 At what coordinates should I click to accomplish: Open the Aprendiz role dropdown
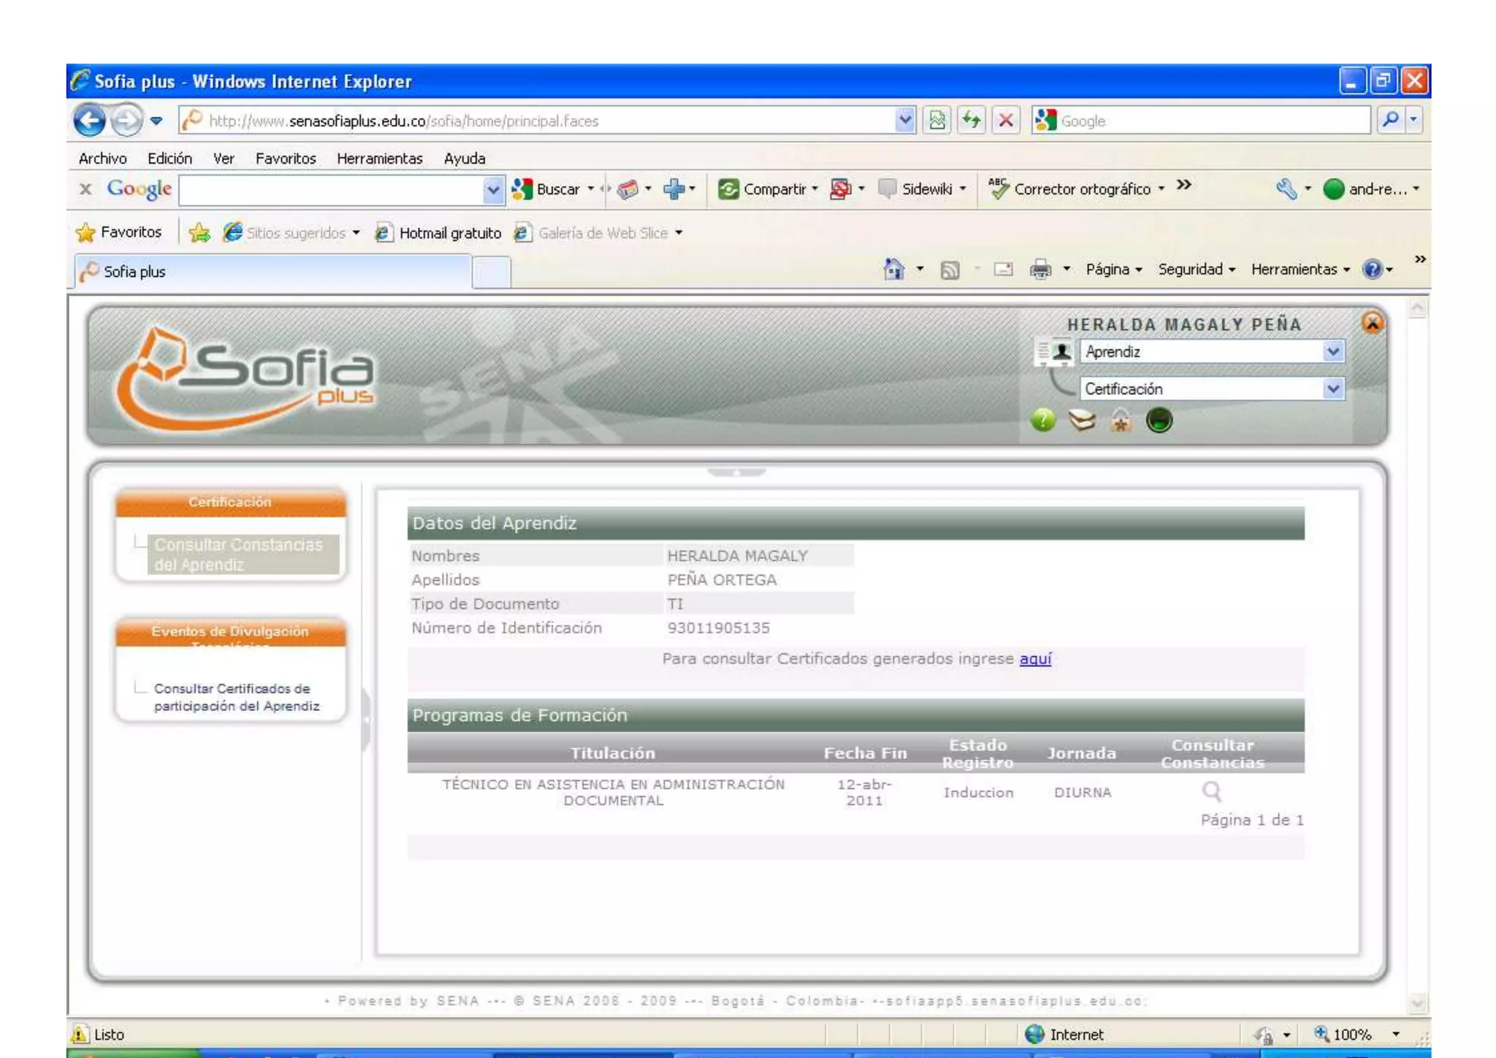[x=1332, y=352]
